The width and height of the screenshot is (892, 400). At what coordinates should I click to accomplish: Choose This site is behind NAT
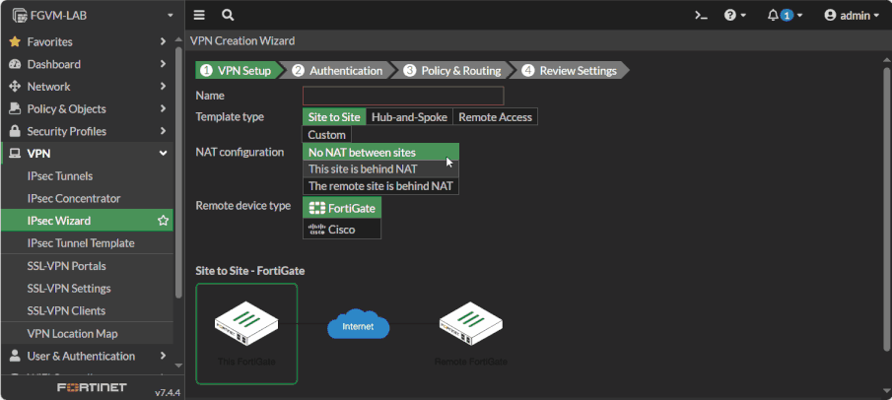pyautogui.click(x=380, y=169)
